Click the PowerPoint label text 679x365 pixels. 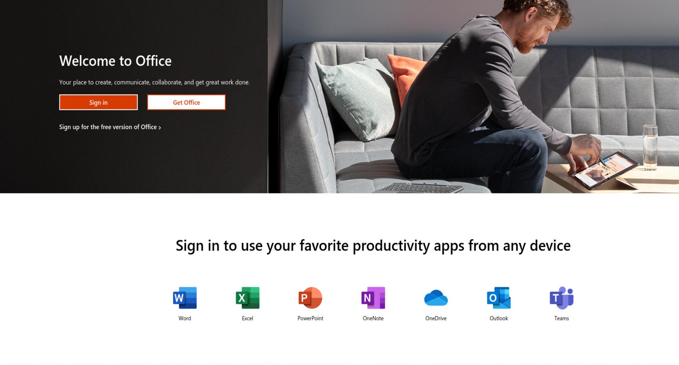pyautogui.click(x=310, y=318)
